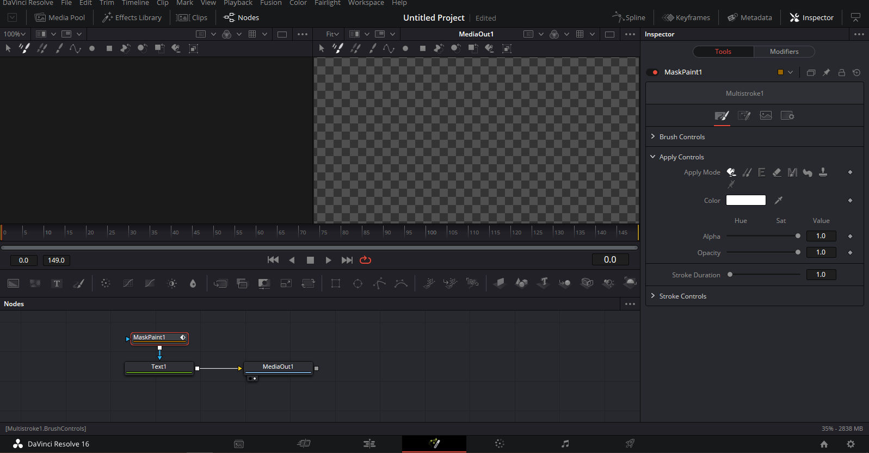The height and width of the screenshot is (453, 869).
Task: Open the Playback menu
Action: 238,3
